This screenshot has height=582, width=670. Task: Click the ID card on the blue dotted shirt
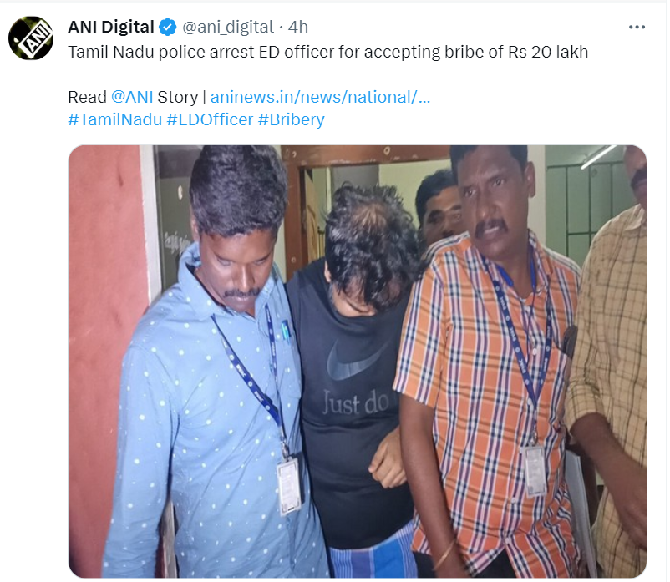(x=289, y=485)
